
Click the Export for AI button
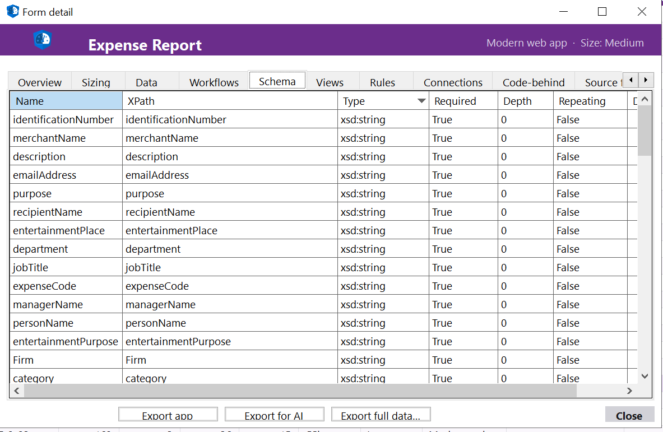coord(274,414)
